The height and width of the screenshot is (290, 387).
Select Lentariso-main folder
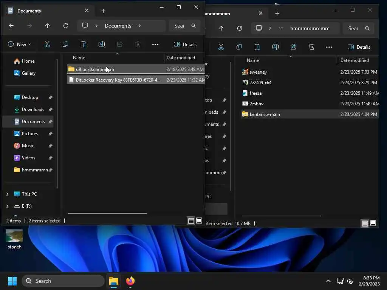310,114
